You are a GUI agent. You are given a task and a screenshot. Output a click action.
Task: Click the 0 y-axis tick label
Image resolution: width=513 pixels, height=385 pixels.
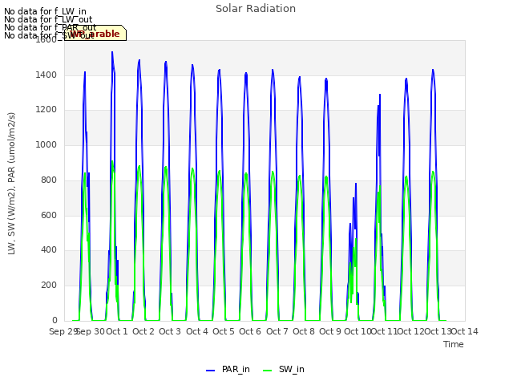point(55,320)
